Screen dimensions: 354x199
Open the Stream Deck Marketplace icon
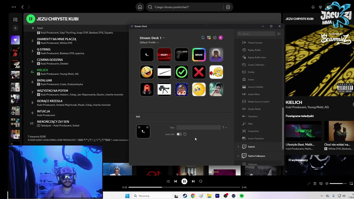pyautogui.click(x=209, y=38)
